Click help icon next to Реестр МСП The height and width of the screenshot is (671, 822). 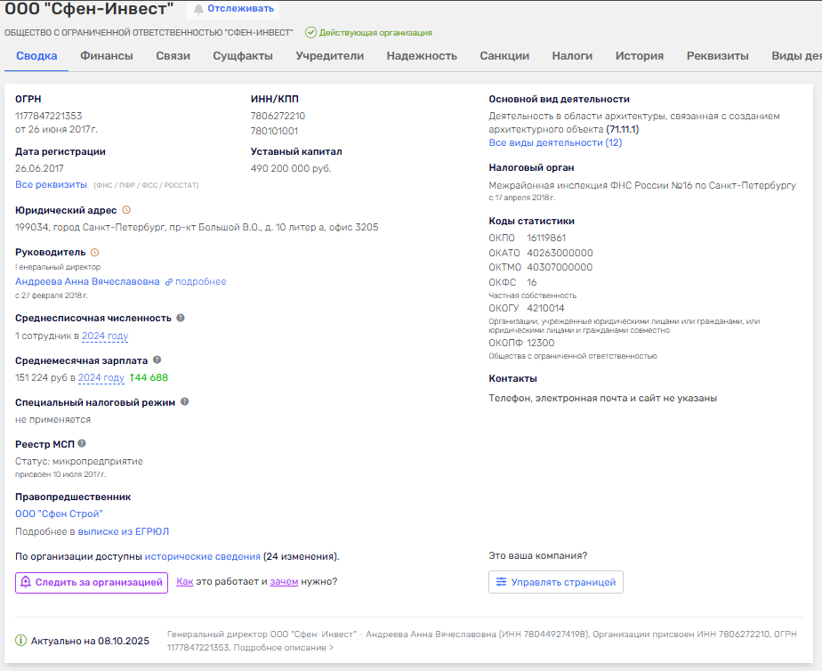(x=82, y=443)
